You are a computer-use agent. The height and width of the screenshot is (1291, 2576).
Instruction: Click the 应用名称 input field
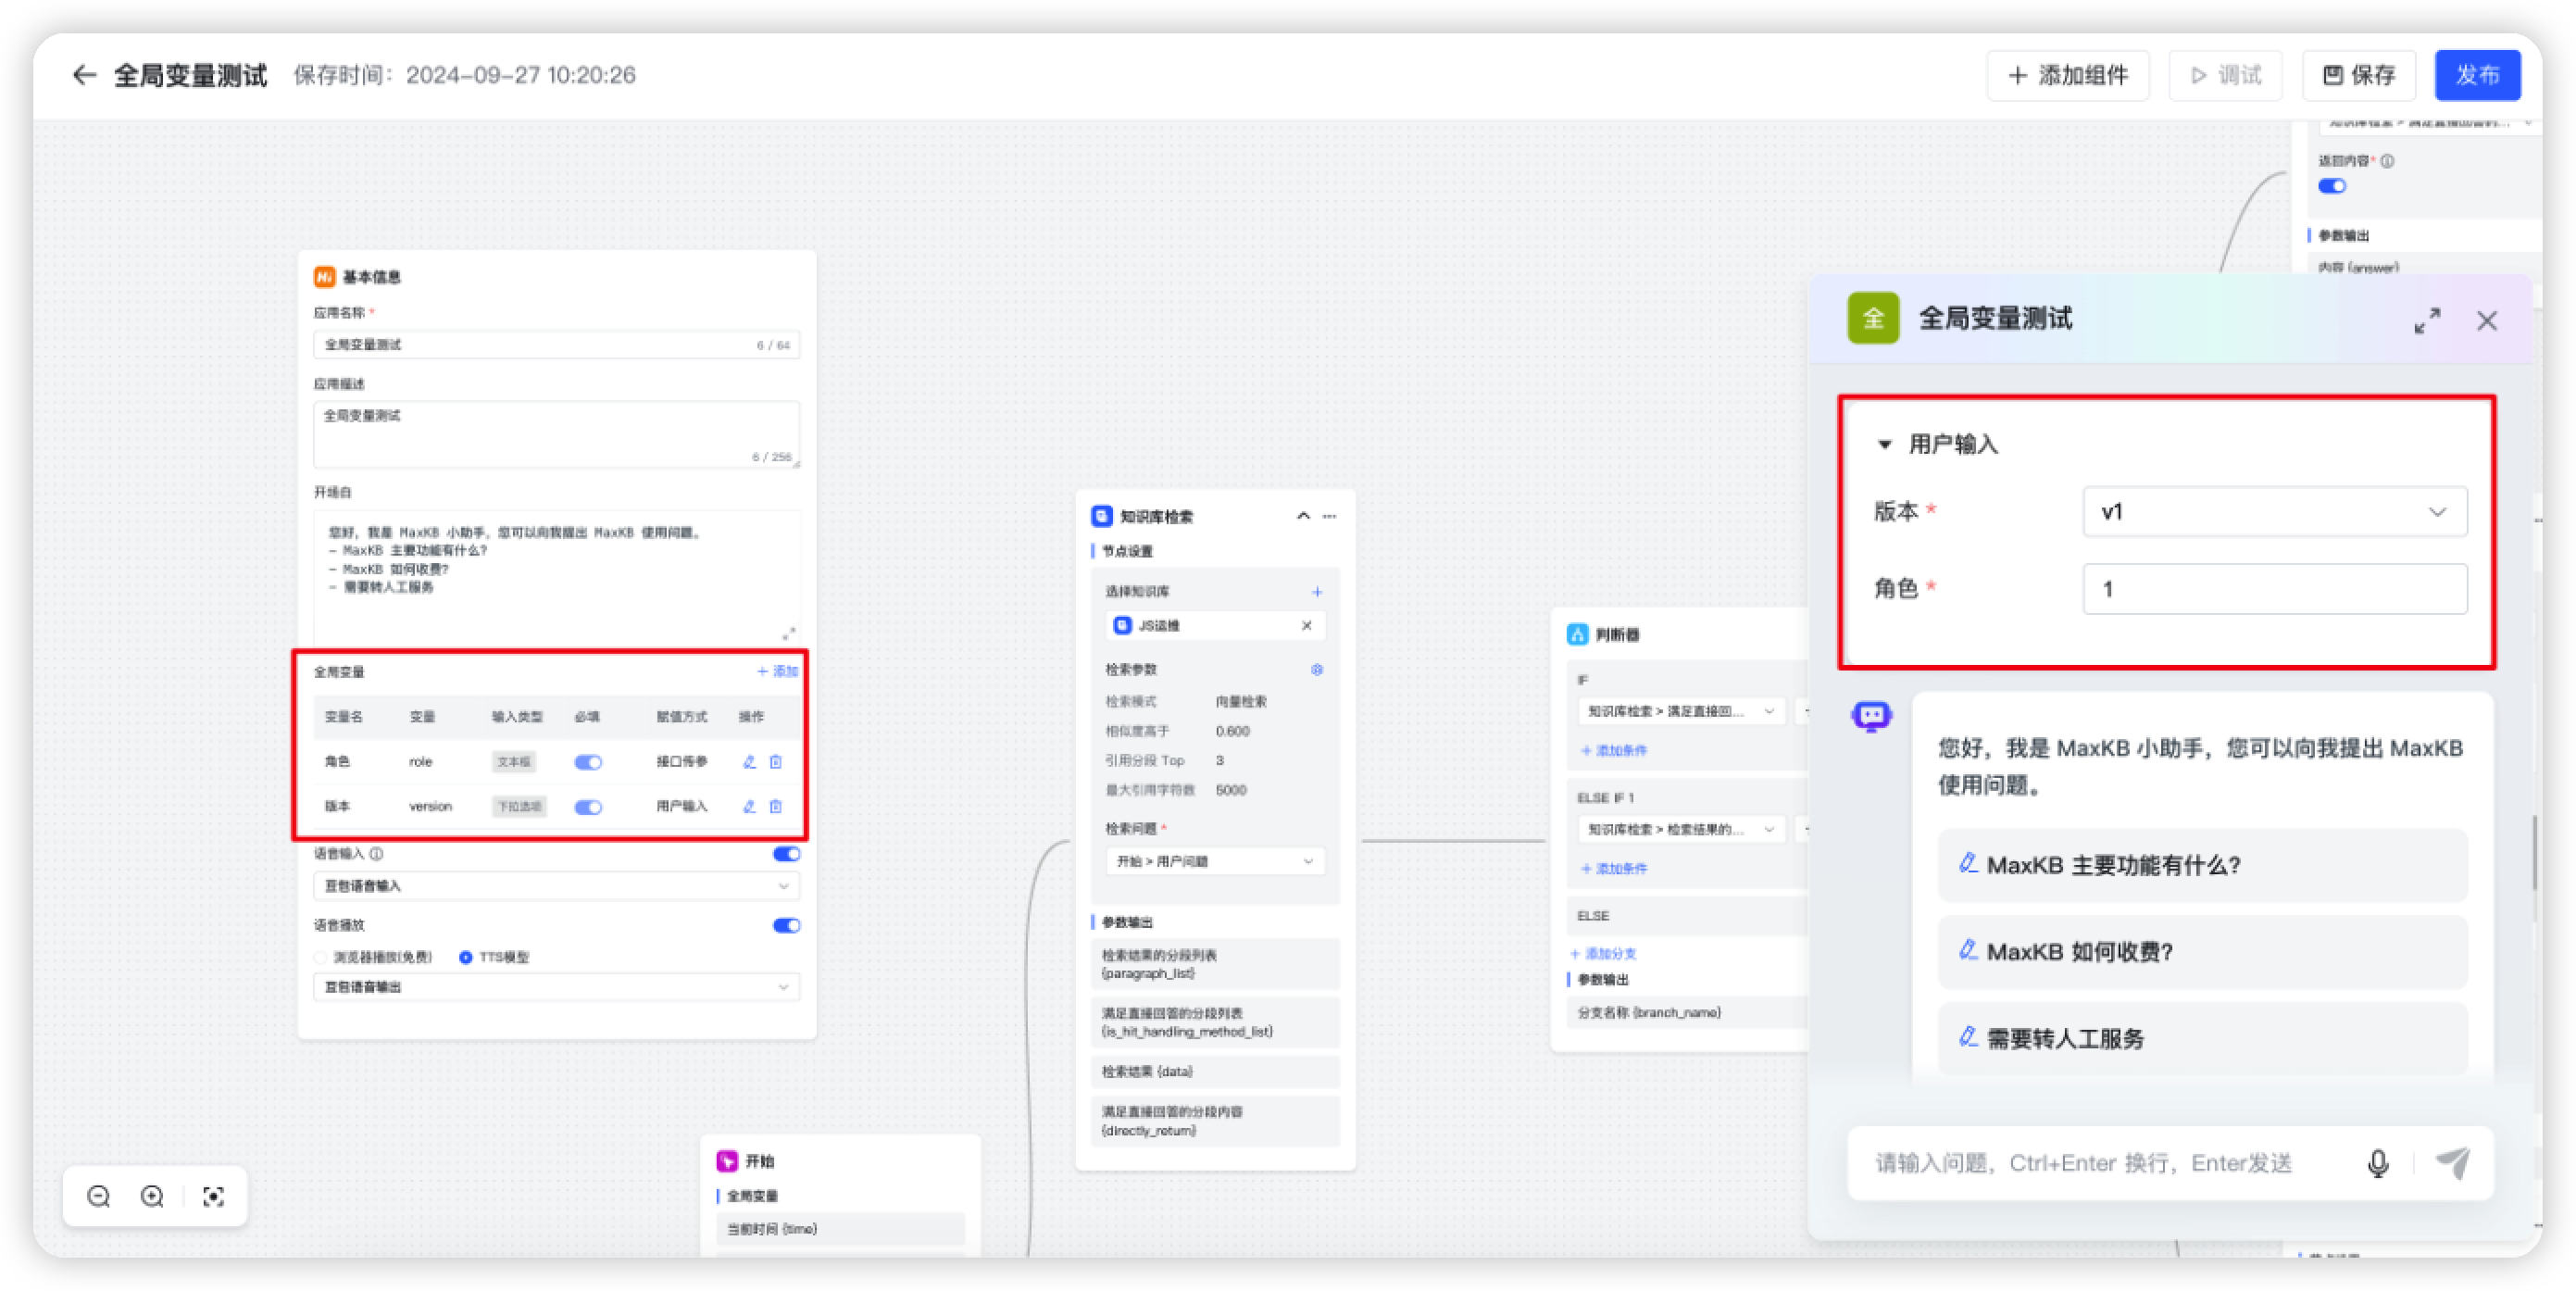click(x=557, y=345)
